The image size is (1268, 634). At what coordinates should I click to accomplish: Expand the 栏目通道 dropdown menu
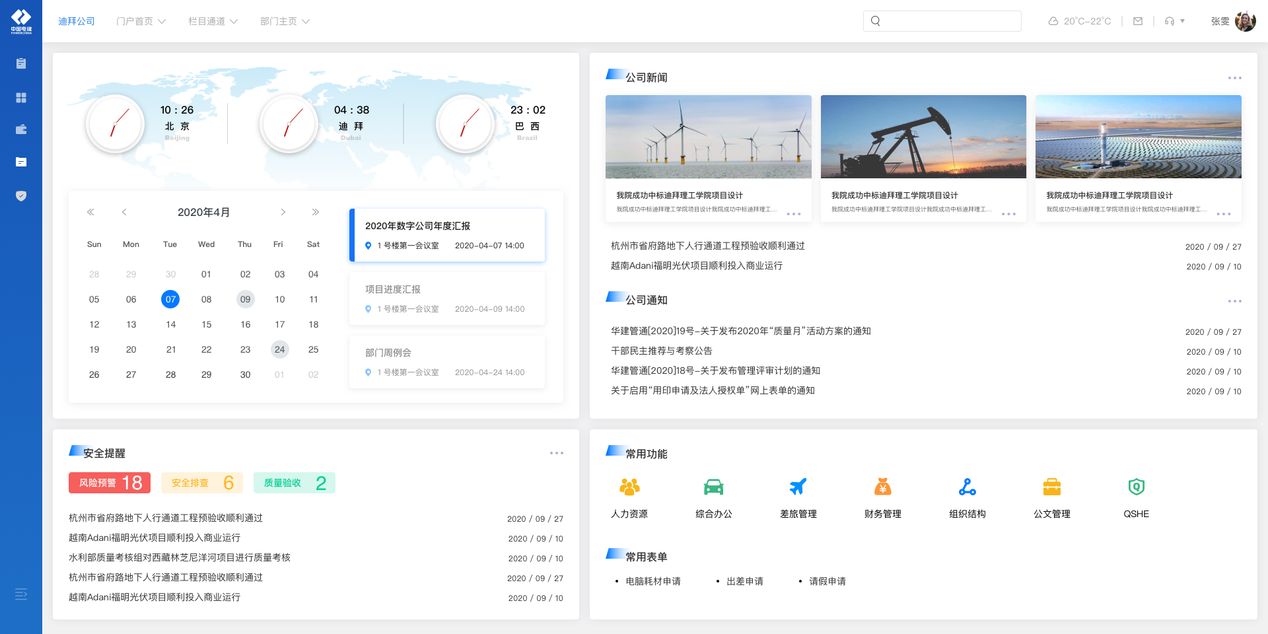pyautogui.click(x=213, y=21)
